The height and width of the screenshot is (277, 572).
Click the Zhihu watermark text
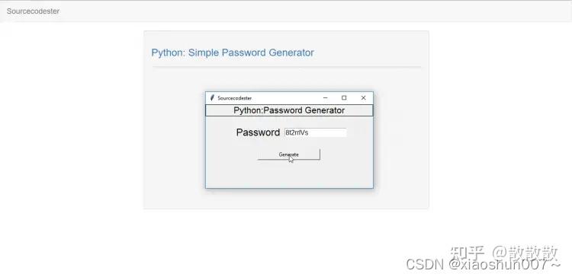pos(504,253)
